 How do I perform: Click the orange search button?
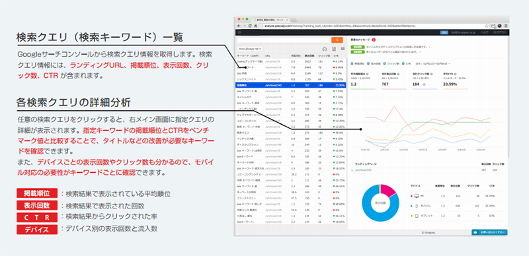[337, 40]
